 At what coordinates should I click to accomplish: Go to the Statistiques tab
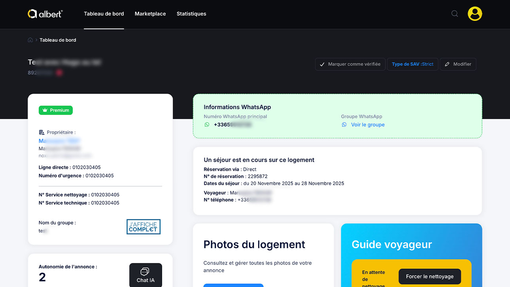(191, 14)
